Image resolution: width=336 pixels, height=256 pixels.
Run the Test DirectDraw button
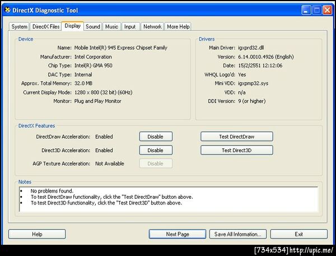[x=237, y=136]
